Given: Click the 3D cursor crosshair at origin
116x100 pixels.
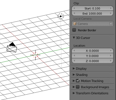Looking at the screenshot, I should (35, 55).
